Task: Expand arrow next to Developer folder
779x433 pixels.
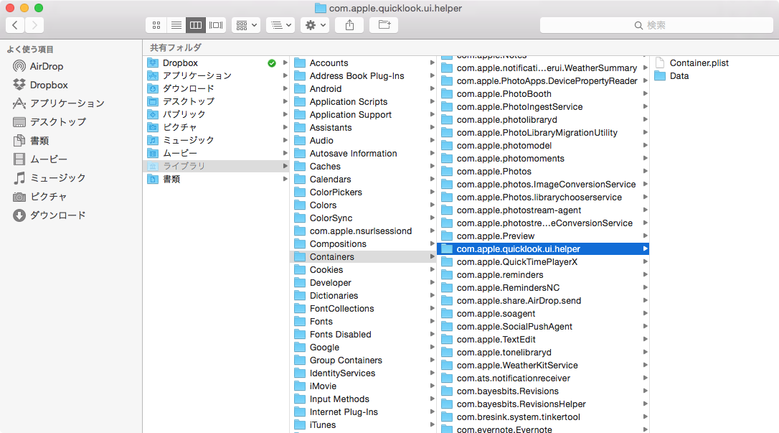Action: (433, 283)
